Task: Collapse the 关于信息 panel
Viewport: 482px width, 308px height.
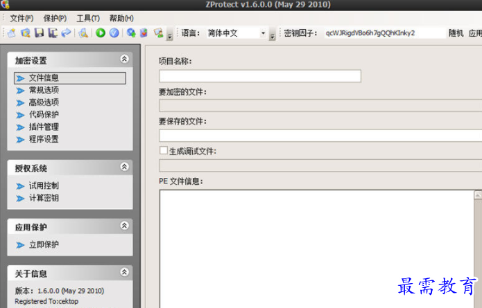Action: point(124,272)
